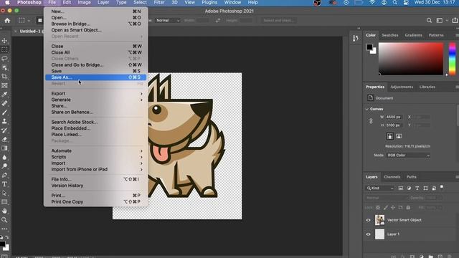Image resolution: width=459 pixels, height=258 pixels.
Task: Select the Zoom tool
Action: pos(4,220)
